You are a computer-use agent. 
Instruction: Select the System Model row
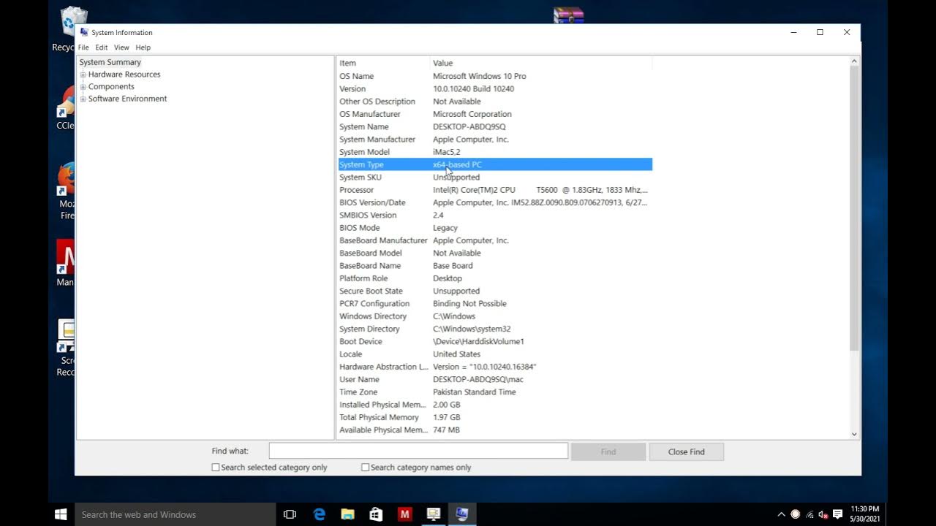(x=495, y=152)
